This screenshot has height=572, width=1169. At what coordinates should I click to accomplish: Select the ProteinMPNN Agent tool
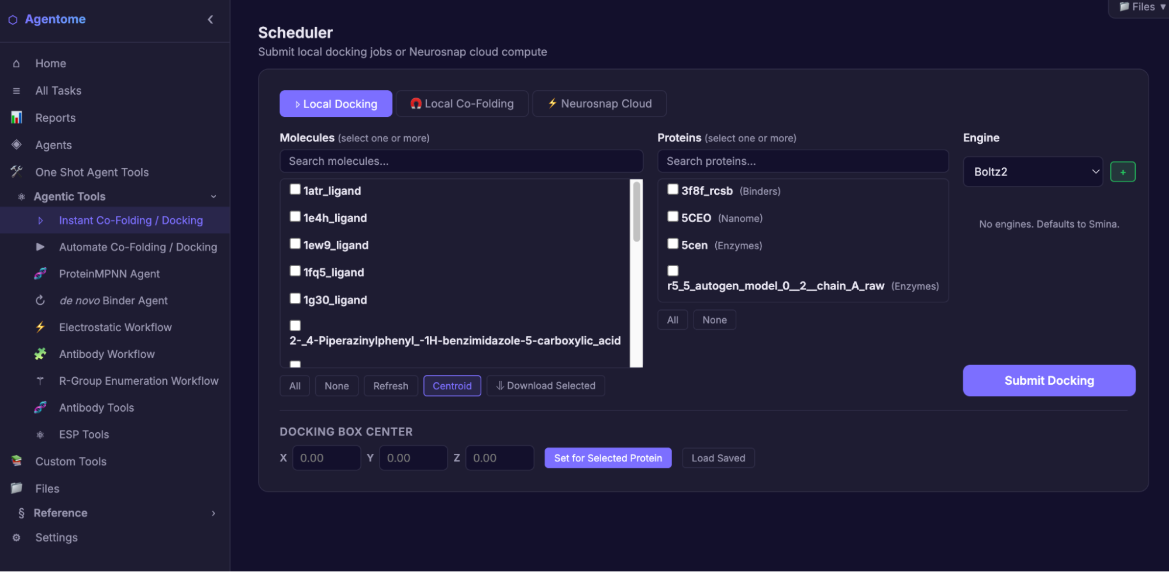pos(109,273)
